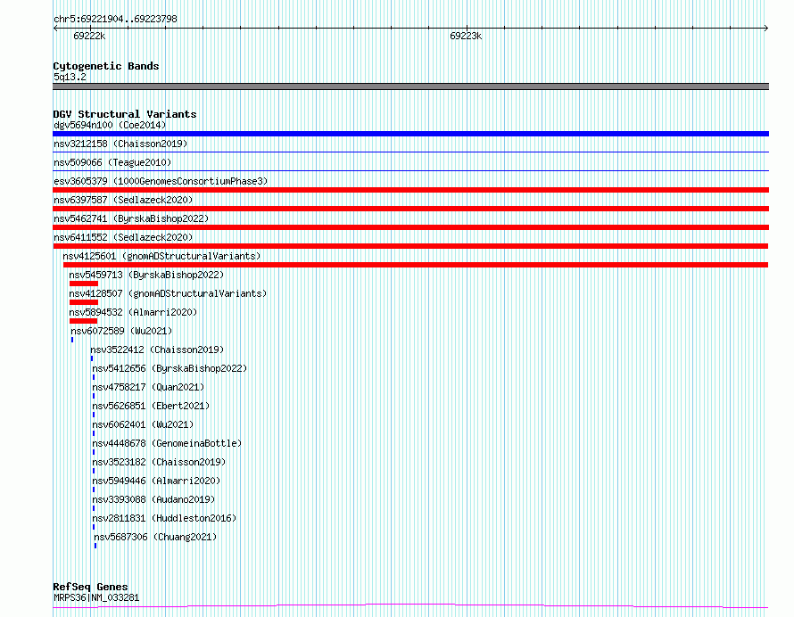Click the chr5:69221904..69223798 coordinates text

(115, 19)
